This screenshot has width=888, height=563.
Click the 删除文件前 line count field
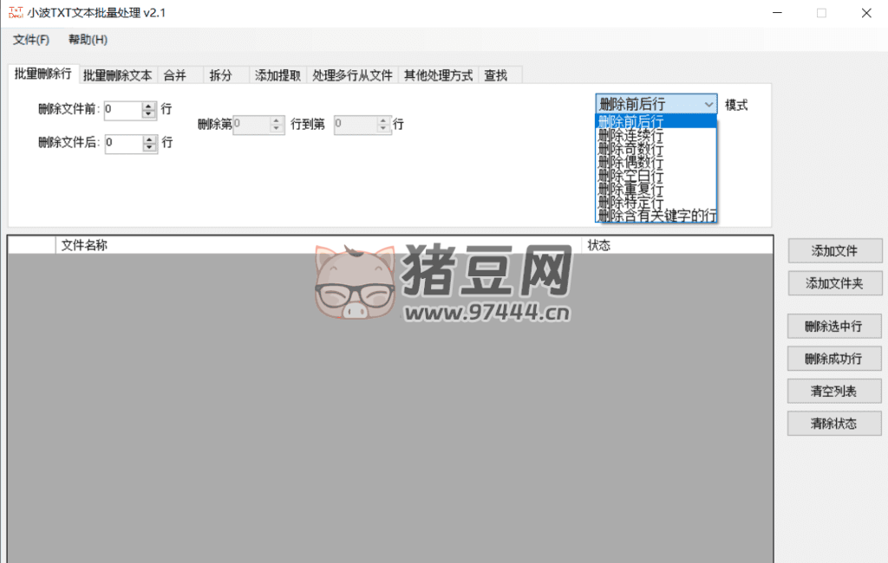click(121, 110)
